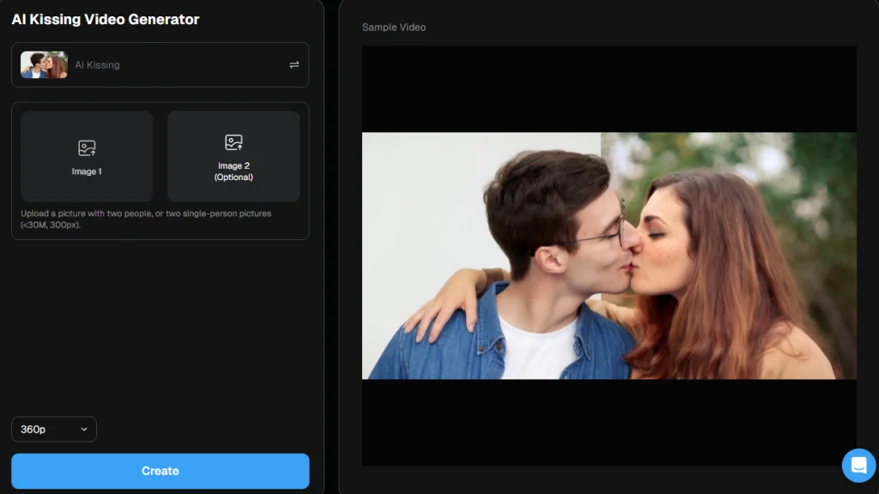This screenshot has width=879, height=494.
Task: Switch to the AI Kissing generator panel
Action: click(160, 64)
